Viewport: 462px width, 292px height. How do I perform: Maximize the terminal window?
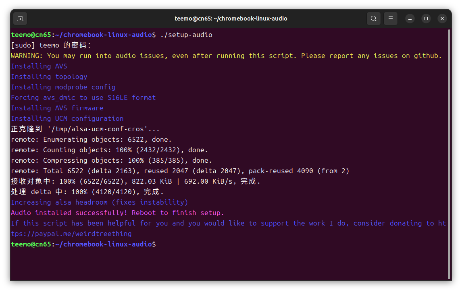pyautogui.click(x=426, y=19)
